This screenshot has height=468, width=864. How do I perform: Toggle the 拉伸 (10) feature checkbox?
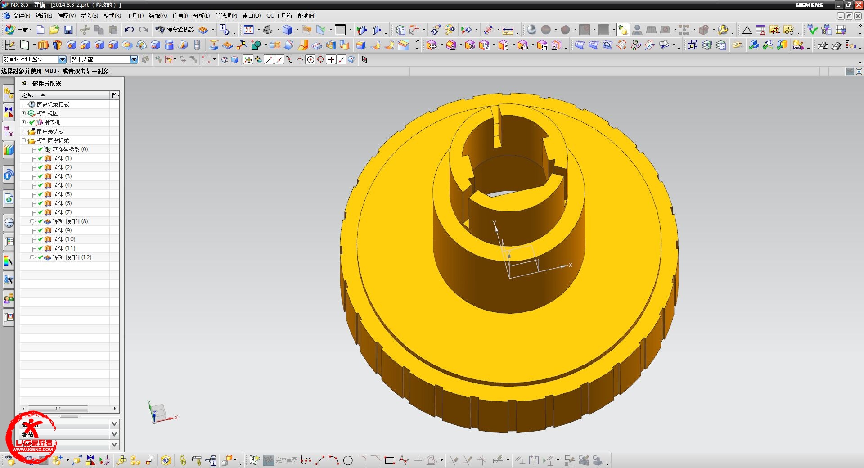point(40,239)
